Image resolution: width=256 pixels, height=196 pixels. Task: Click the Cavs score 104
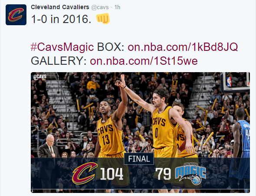tap(112, 174)
